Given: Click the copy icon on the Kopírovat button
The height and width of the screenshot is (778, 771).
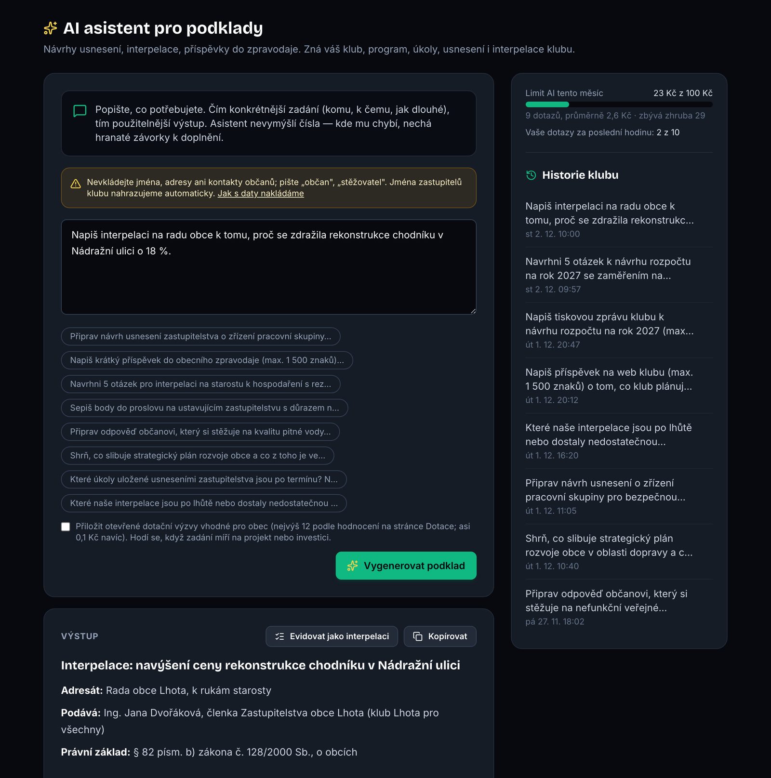Looking at the screenshot, I should 418,636.
